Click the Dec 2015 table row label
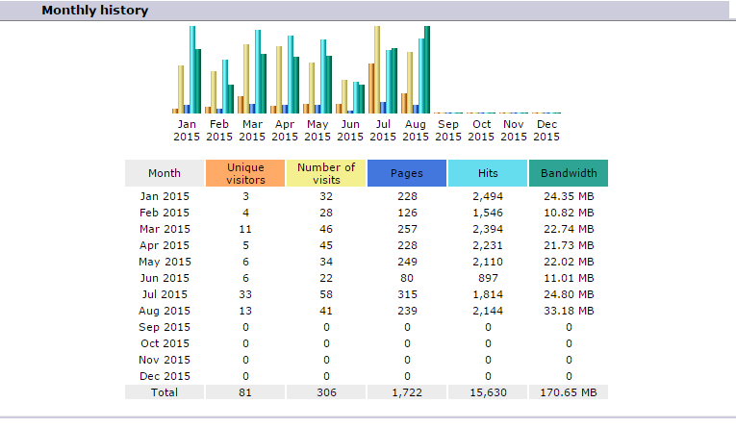736x428 pixels. [x=165, y=376]
